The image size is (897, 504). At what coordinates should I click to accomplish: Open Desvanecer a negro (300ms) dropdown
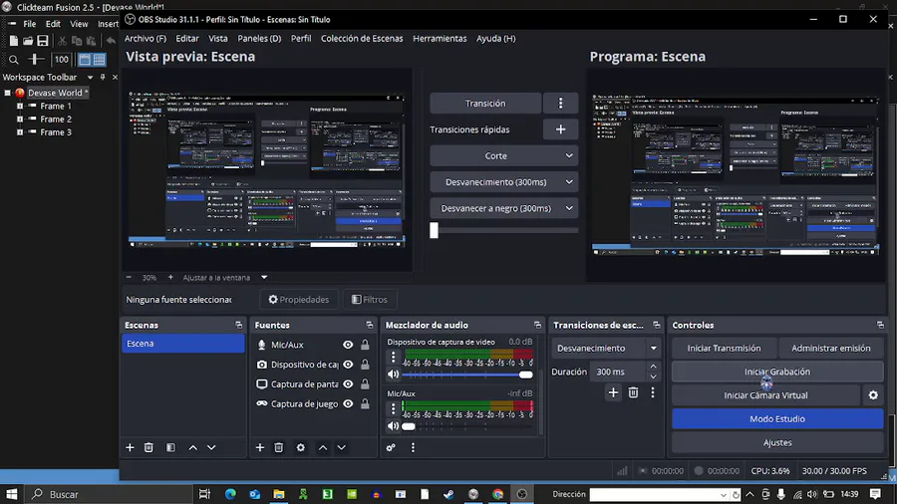tap(503, 208)
